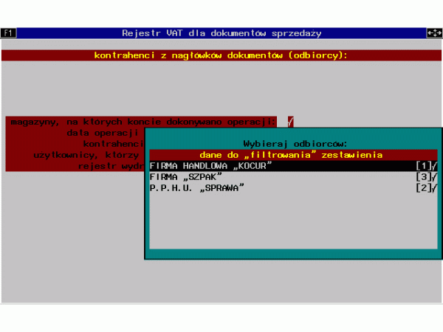Viewport: 443px width, 332px height.
Task: Select the kontrahenci filter option
Action: pos(111,144)
